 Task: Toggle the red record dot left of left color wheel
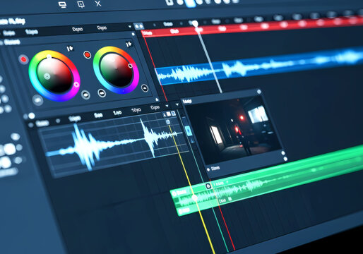tap(23, 59)
